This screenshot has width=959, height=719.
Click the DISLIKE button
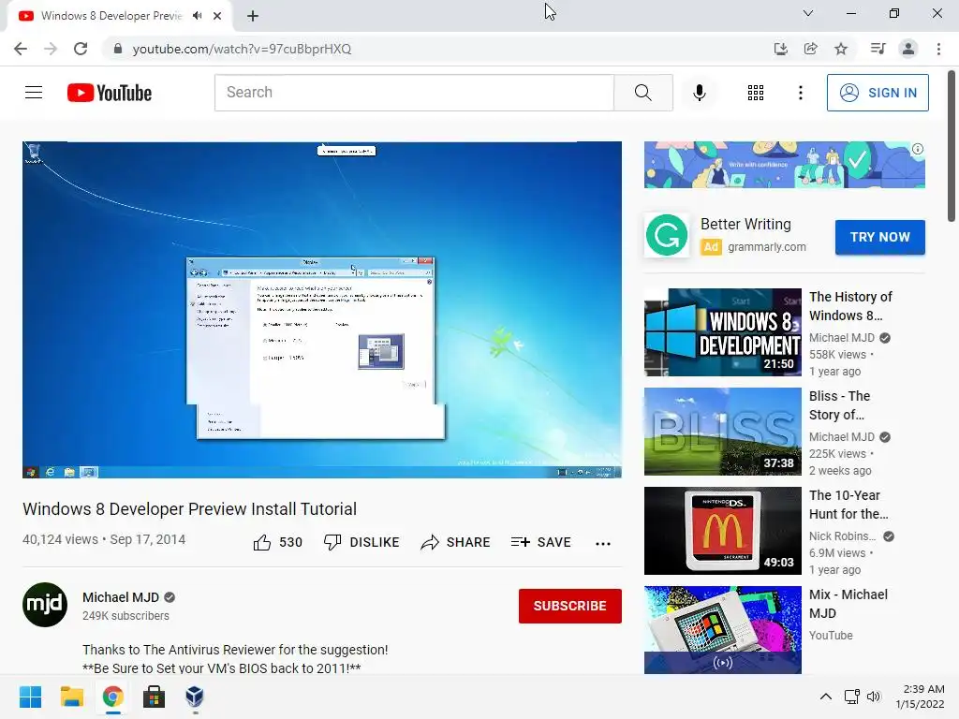[361, 542]
